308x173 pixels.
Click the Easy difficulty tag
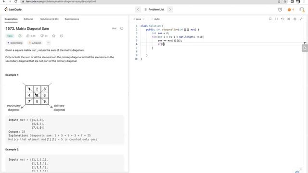10,36
